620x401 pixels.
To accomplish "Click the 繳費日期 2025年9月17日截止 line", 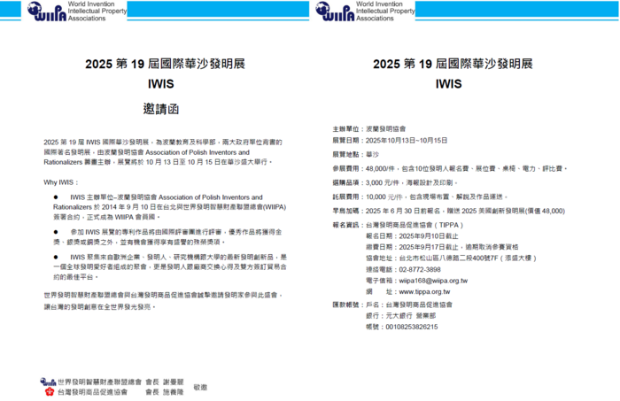I will (442, 247).
